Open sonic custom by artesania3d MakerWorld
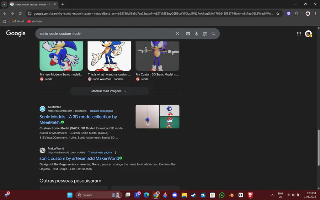Image resolution: width=320 pixels, height=200 pixels. click(79, 158)
